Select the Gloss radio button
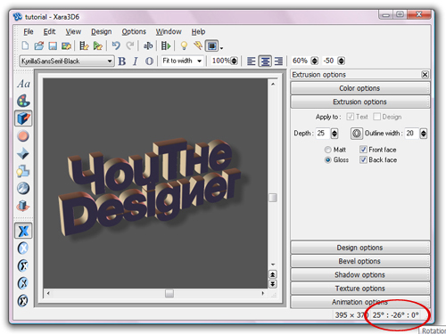446x334 pixels. (328, 160)
